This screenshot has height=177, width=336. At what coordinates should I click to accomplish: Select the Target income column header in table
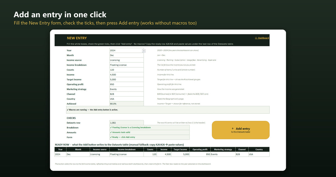pyautogui.click(x=180, y=149)
